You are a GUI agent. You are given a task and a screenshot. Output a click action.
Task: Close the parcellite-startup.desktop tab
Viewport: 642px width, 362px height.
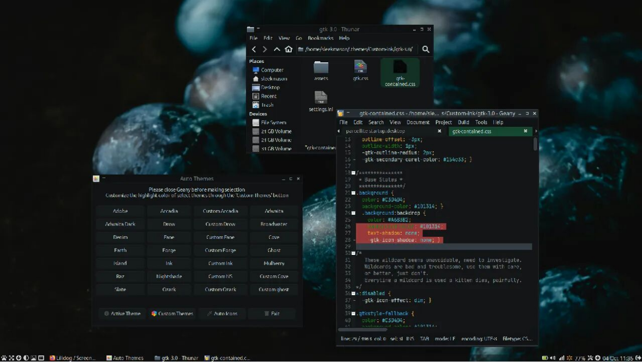pyautogui.click(x=439, y=131)
